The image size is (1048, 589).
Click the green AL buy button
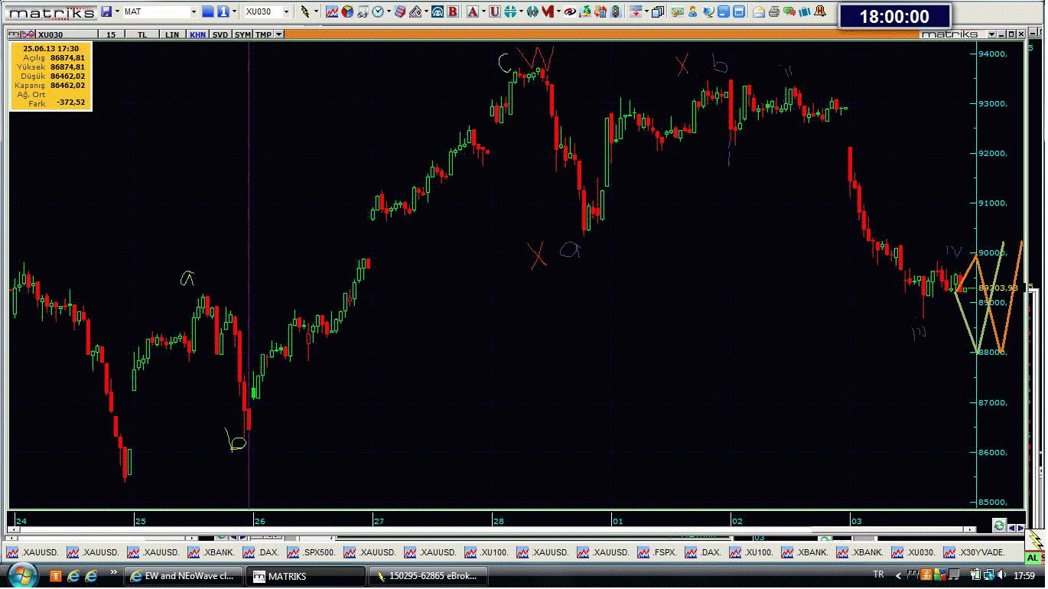coord(1033,559)
